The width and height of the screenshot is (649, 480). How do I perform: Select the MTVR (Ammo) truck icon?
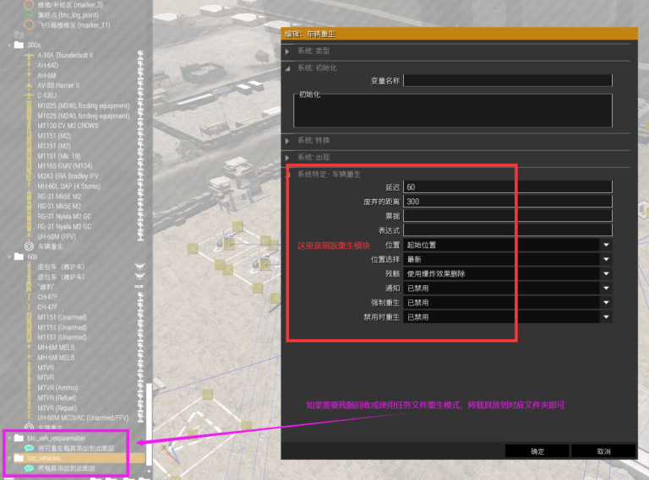coord(29,387)
